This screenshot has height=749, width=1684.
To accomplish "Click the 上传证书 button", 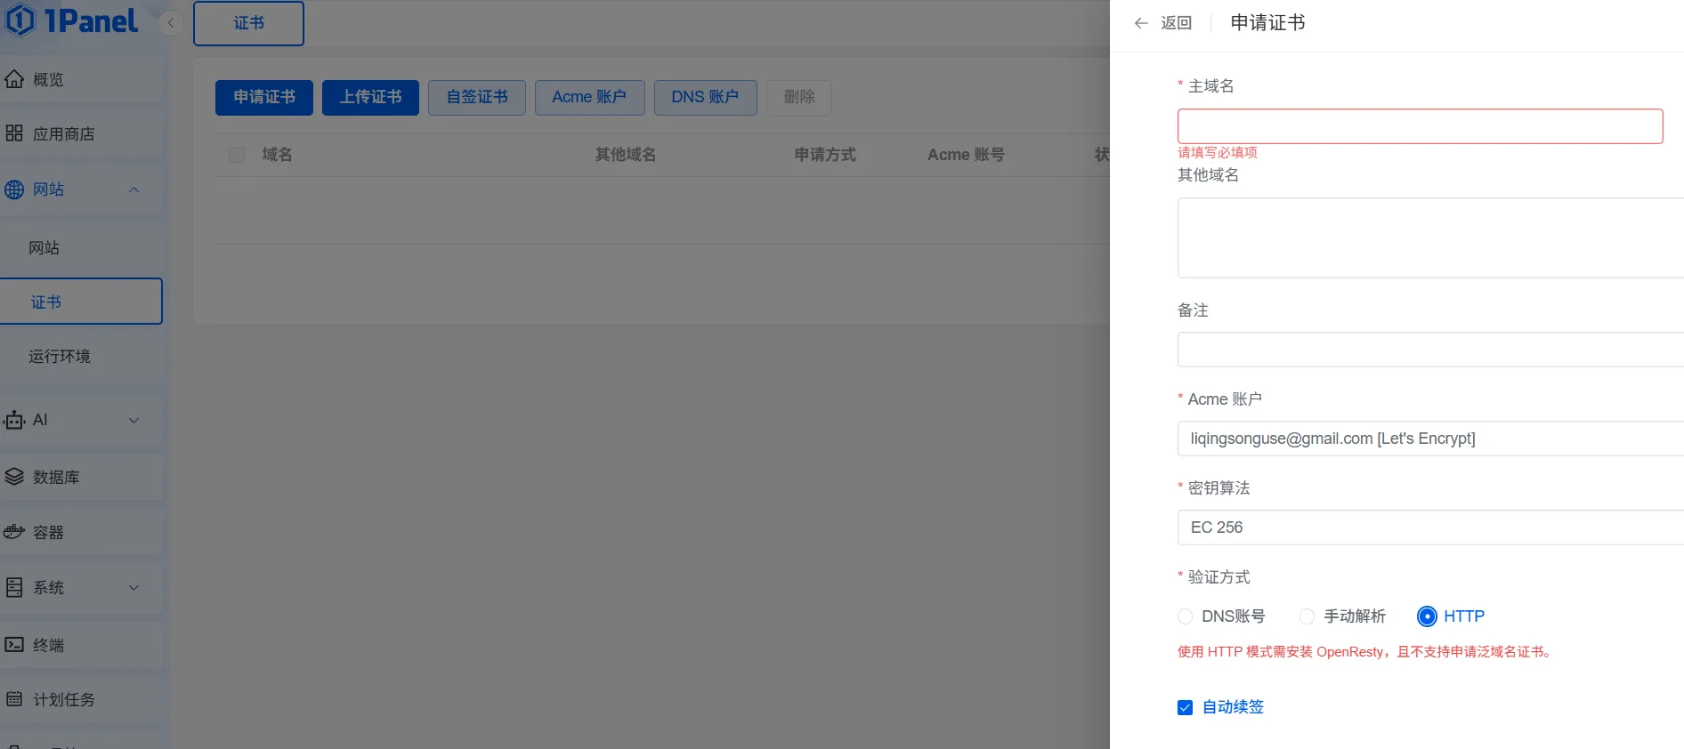I will 370,97.
